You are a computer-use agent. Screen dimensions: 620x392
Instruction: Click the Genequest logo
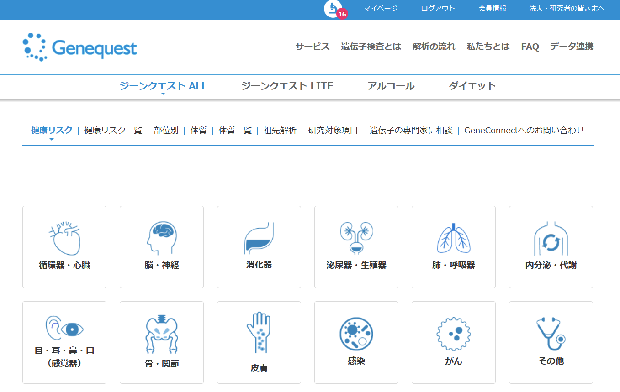[80, 47]
